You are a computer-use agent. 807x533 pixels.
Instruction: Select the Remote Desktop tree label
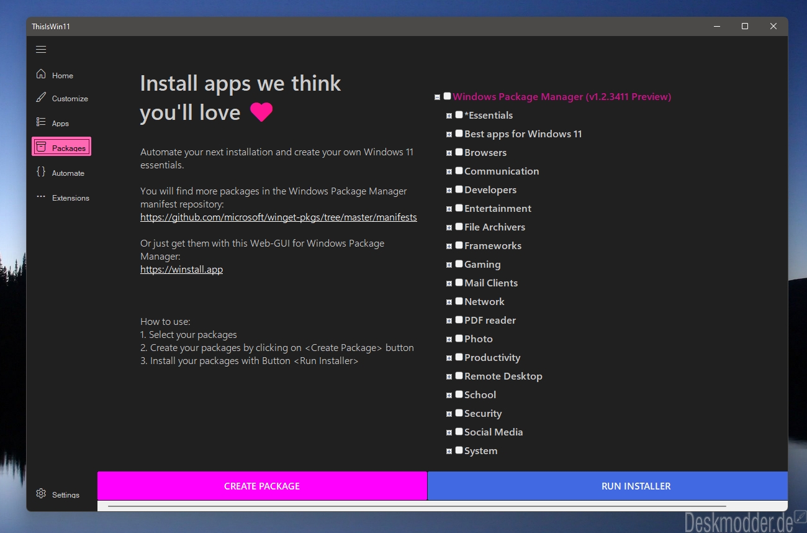pos(503,376)
